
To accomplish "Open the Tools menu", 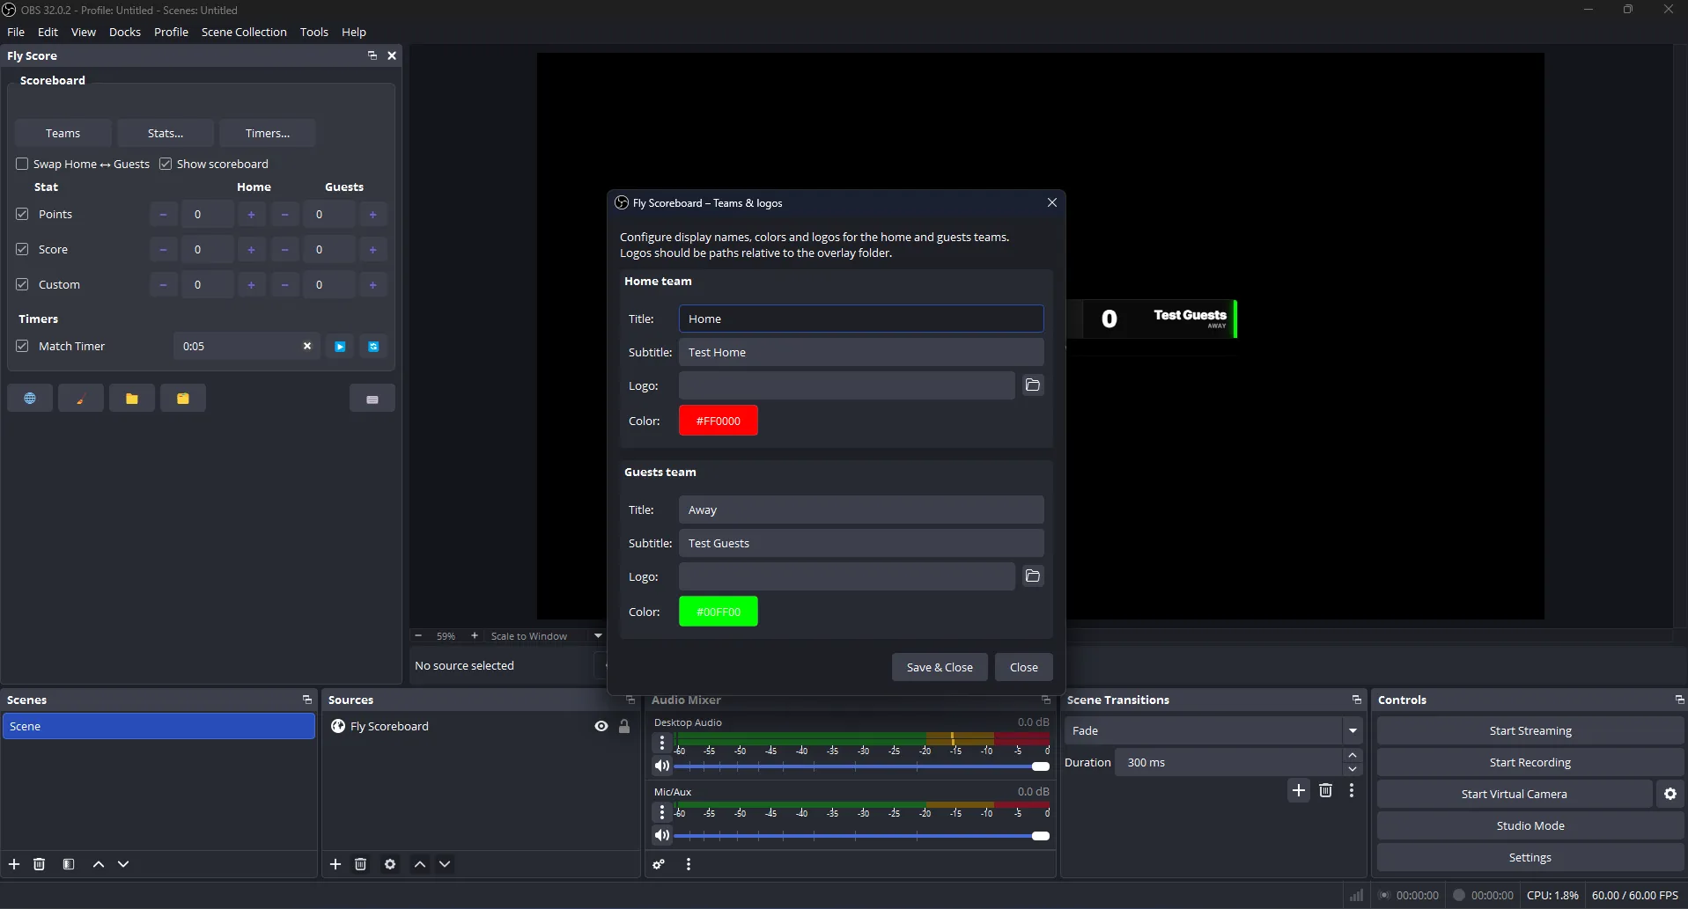I will click(313, 32).
